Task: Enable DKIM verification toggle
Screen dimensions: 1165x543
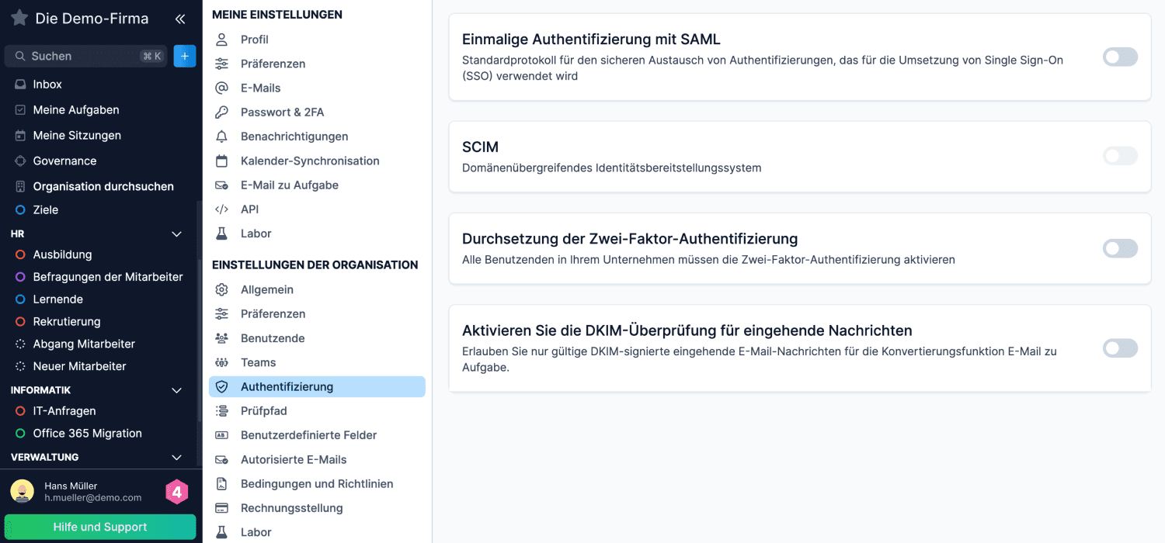Action: [x=1120, y=348]
